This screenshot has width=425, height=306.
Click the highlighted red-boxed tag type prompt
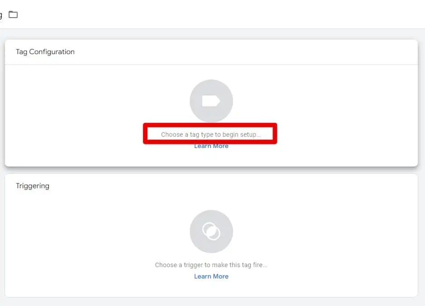[x=211, y=134]
